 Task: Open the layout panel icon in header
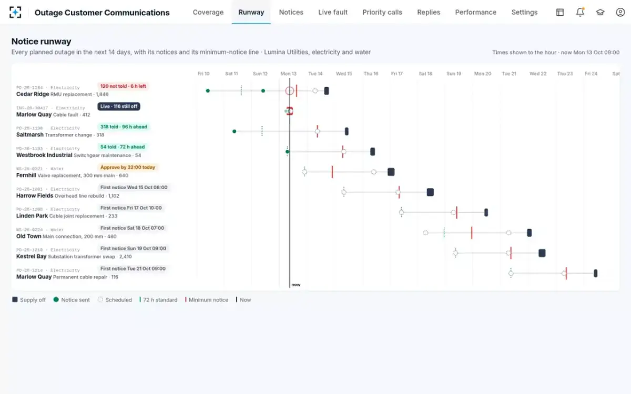point(560,12)
